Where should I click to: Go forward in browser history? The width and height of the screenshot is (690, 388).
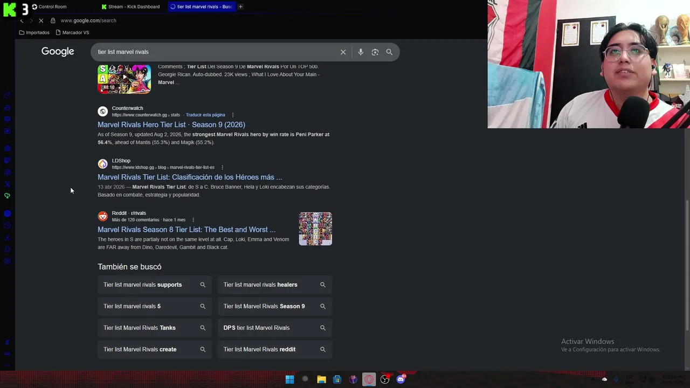pos(31,20)
